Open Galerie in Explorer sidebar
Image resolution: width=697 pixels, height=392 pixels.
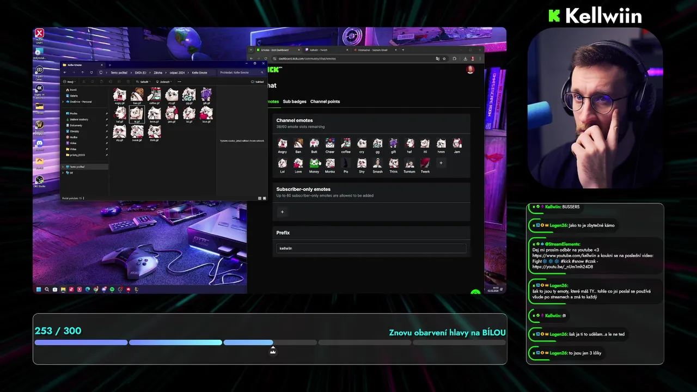tap(71, 96)
